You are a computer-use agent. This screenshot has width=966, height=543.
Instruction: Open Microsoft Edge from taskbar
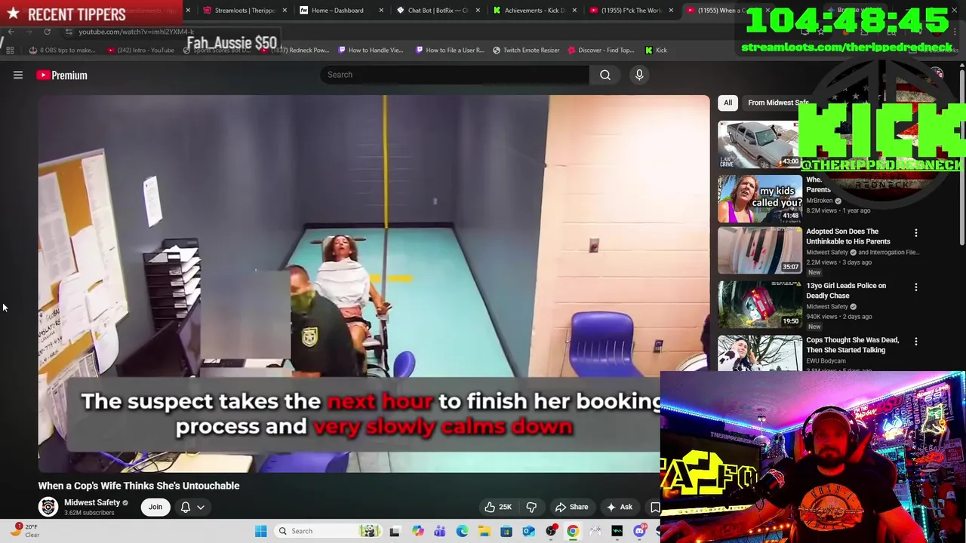click(462, 531)
